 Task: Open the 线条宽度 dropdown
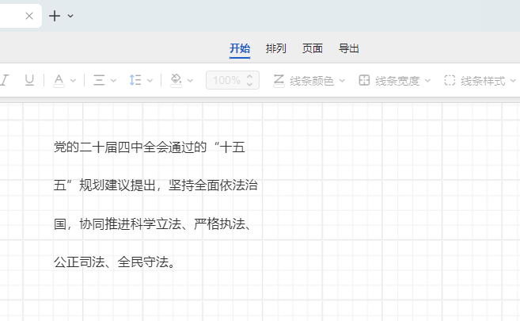[x=428, y=80]
